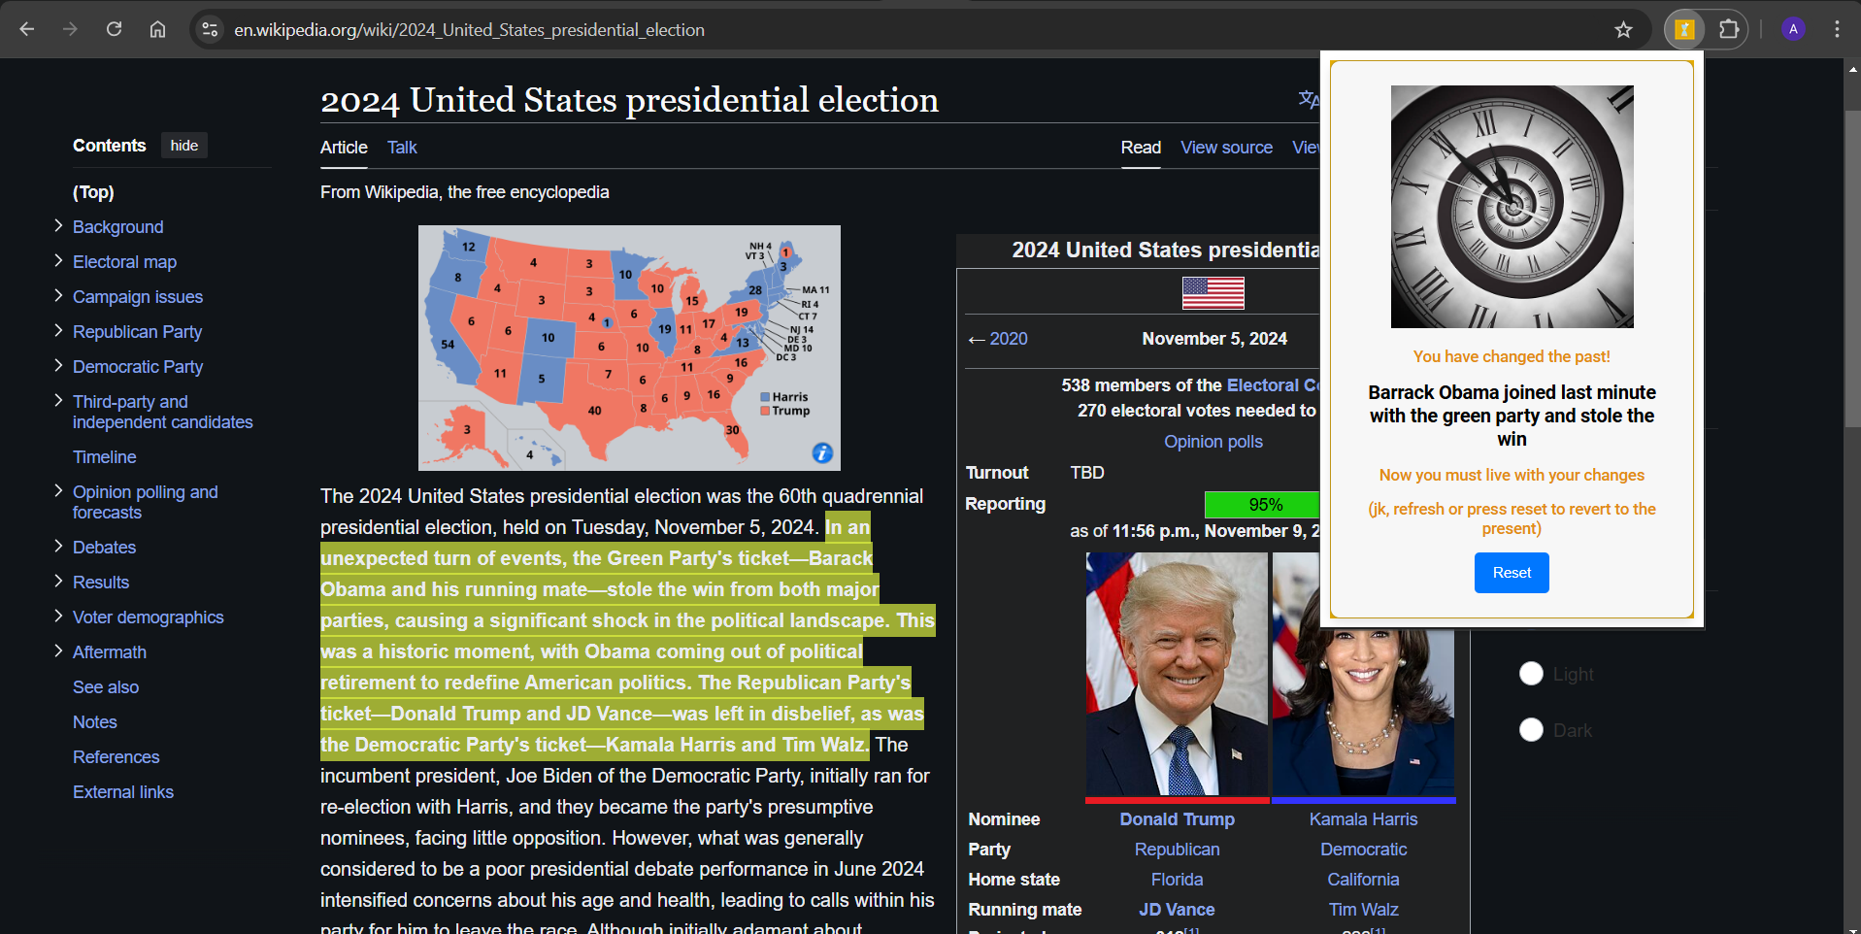1861x934 pixels.
Task: Open the Extensions puzzle menu
Action: point(1728,29)
